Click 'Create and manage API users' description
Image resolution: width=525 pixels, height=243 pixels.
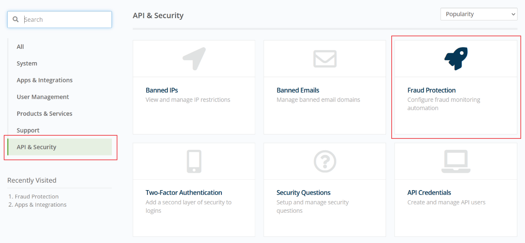point(446,202)
